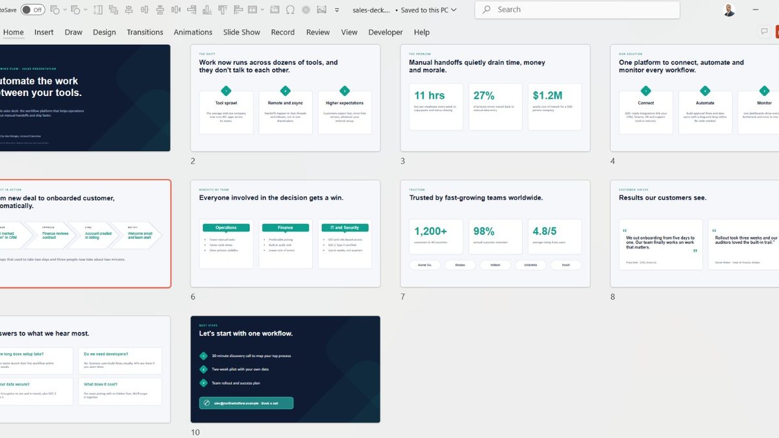This screenshot has height=438, width=779.
Task: Click the overlapping squares arrange icon
Action: coord(113,10)
